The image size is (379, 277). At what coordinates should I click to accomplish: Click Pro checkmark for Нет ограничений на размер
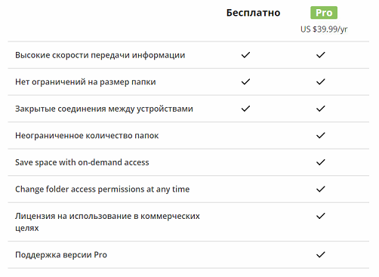click(x=321, y=82)
